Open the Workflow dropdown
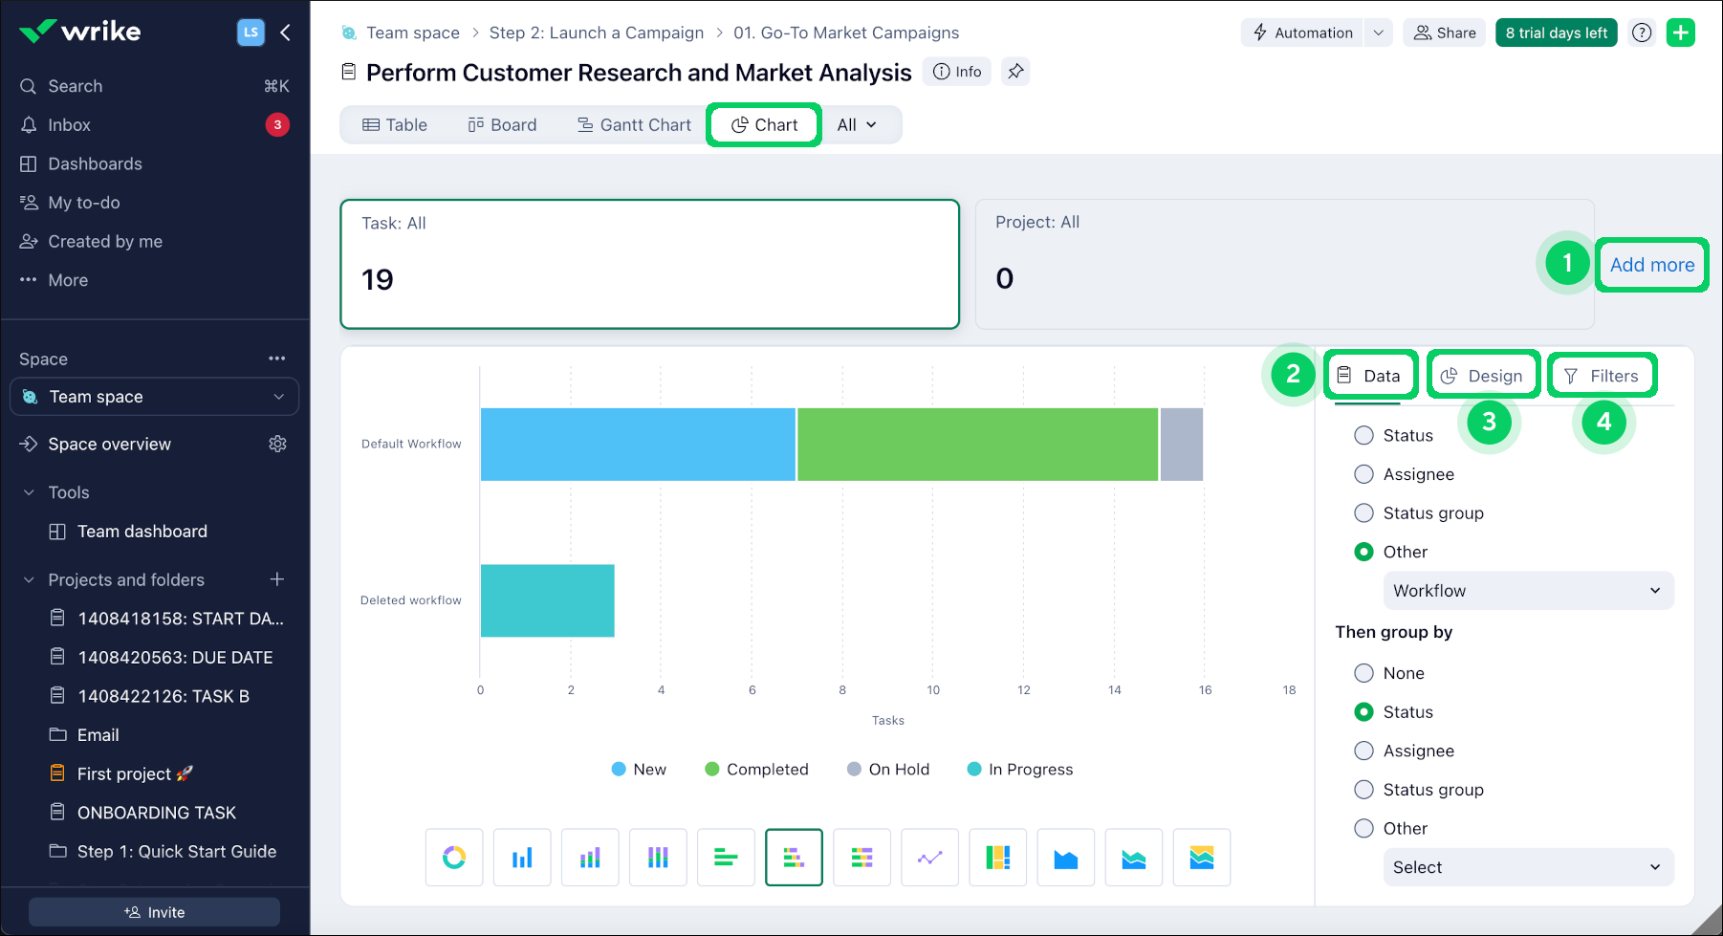 1527,591
